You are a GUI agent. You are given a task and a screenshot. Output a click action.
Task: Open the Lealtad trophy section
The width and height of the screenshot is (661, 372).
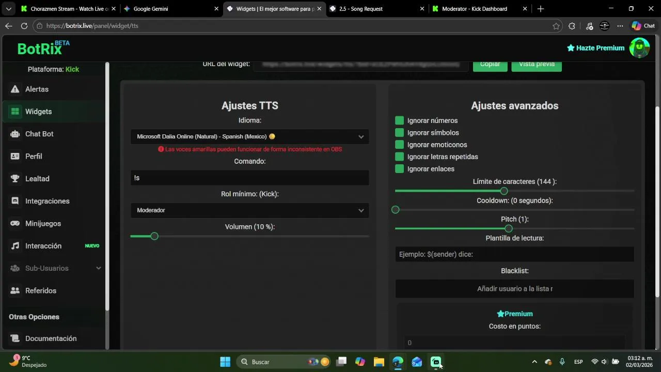37,179
